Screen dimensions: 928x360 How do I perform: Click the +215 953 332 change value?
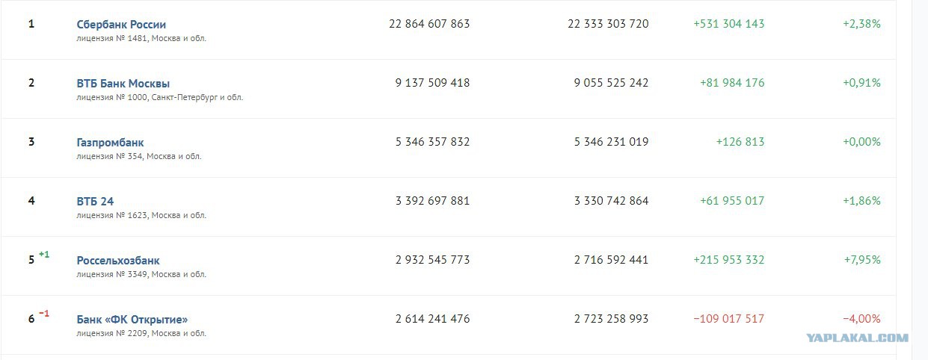click(x=729, y=260)
